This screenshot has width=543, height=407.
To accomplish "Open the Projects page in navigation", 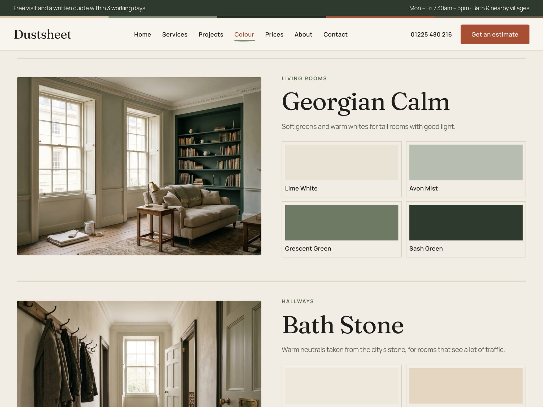I will 211,34.
